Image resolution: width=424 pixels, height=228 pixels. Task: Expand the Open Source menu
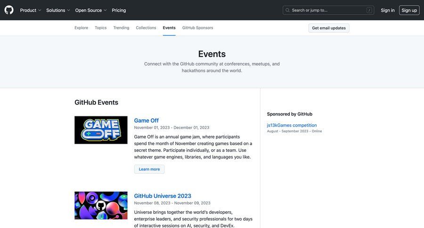[91, 10]
